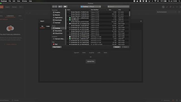The width and height of the screenshot is (181, 102).
Task: Click the Search field in file dialog
Action: tap(118, 7)
